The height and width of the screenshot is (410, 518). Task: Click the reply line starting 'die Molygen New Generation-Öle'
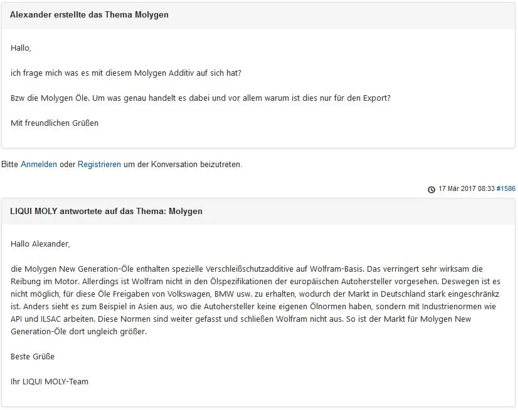click(x=251, y=269)
